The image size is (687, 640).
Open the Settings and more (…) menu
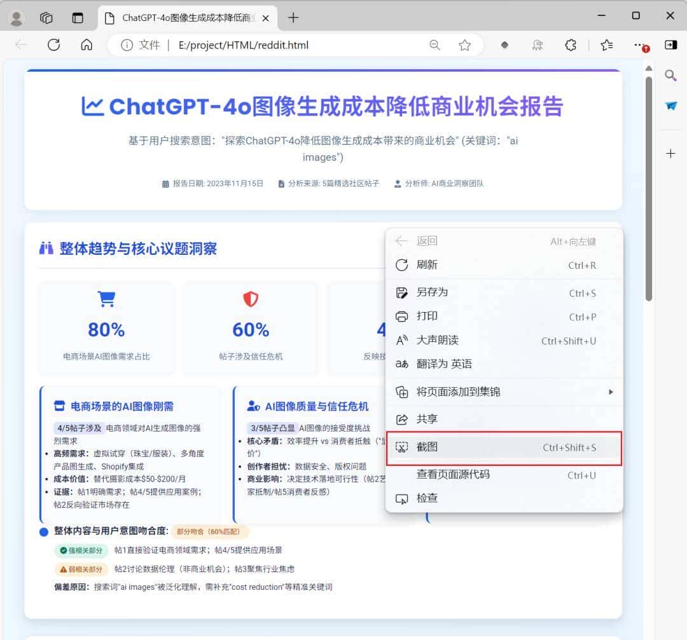point(638,44)
